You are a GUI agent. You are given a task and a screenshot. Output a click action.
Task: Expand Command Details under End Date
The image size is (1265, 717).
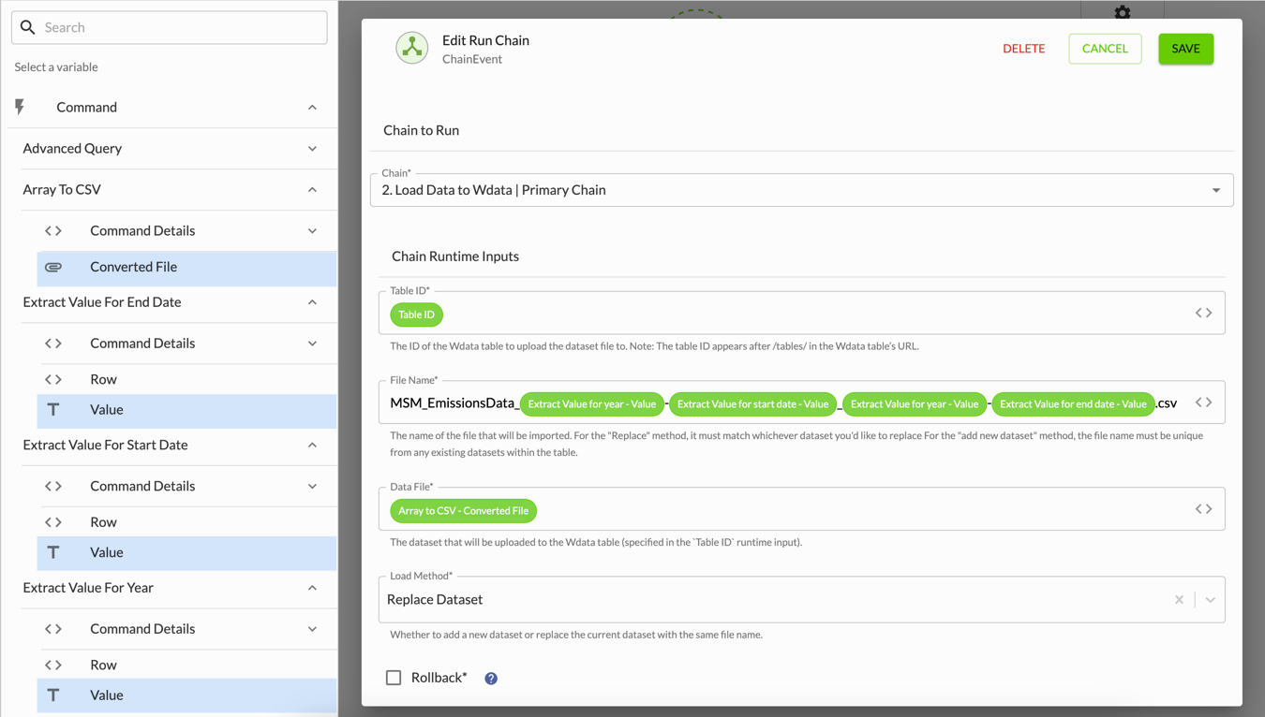coord(312,344)
